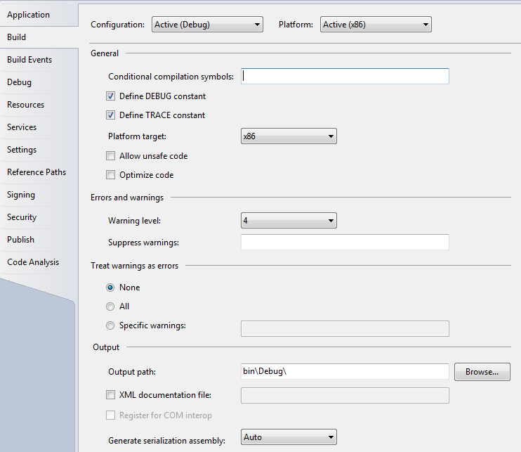Enable Allow unsafe code
Image resolution: width=521 pixels, height=452 pixels.
[x=110, y=156]
